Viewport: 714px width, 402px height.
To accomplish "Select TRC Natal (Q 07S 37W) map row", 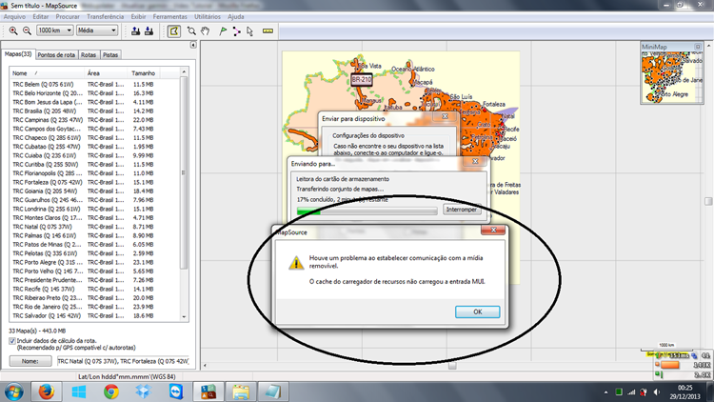I will click(x=95, y=227).
